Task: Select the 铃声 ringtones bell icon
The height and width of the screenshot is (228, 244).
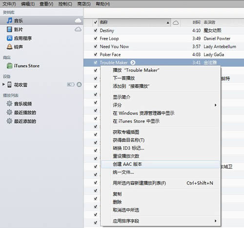Action: [9, 47]
